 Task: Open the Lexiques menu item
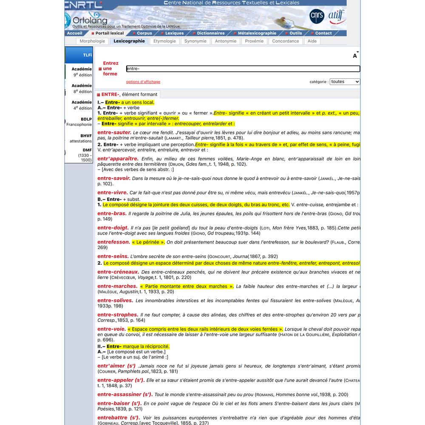[x=174, y=33]
